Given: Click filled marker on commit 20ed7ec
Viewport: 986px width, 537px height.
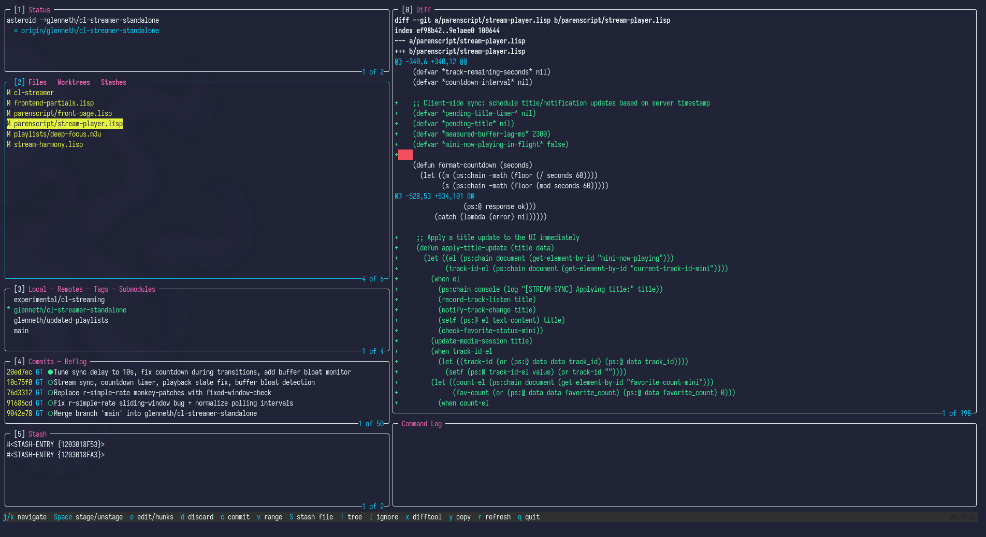Looking at the screenshot, I should tap(50, 372).
